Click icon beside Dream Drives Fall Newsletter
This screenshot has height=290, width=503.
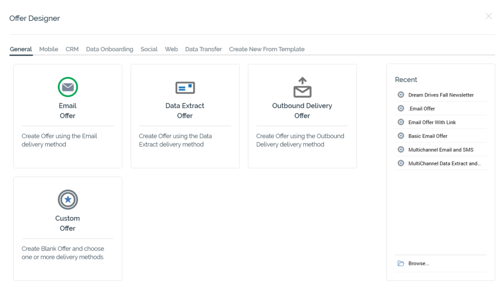point(401,95)
